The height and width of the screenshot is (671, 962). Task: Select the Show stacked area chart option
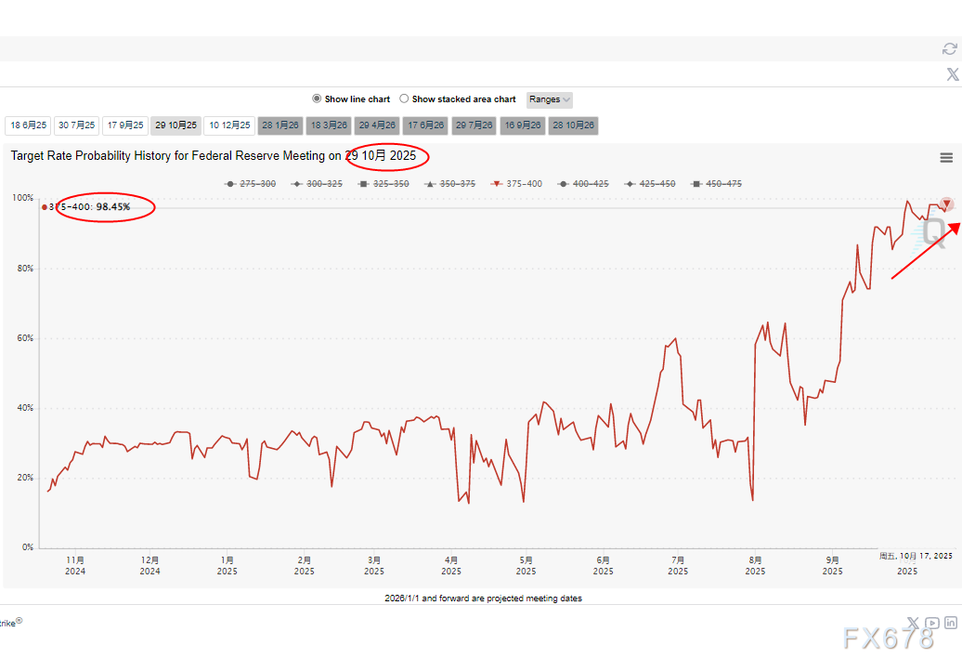point(404,99)
